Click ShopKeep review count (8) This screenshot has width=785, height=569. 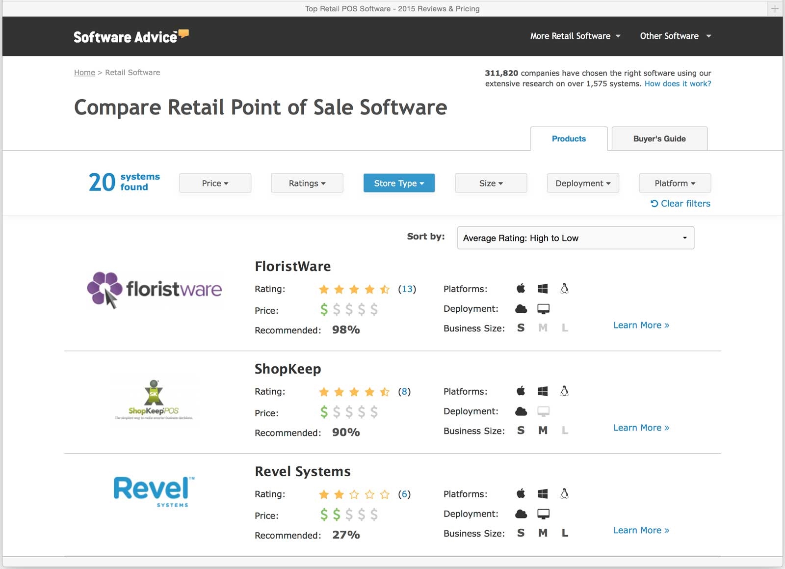coord(404,392)
